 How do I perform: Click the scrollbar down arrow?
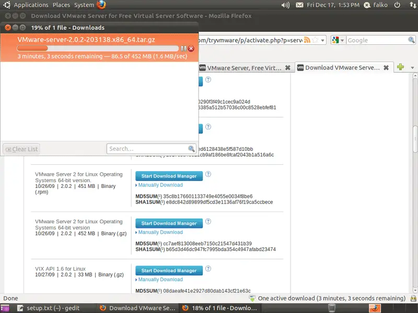click(x=415, y=291)
